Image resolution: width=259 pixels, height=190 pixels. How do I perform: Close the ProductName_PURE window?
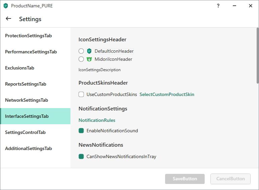coord(250,6)
